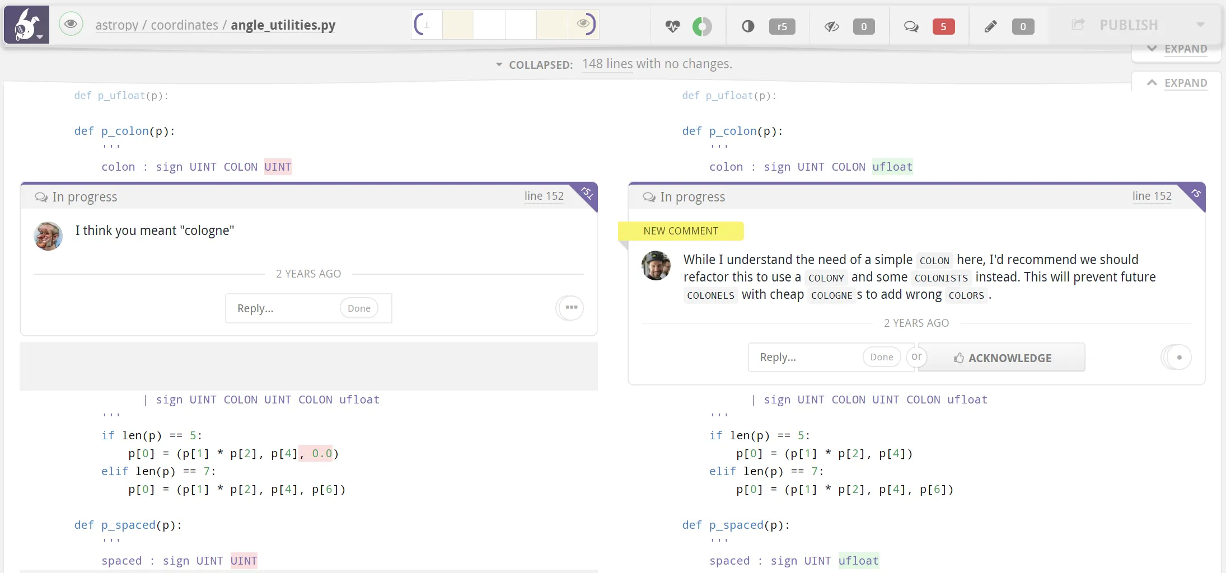Click the r5 revision contrast icon
Screen dimensions: 1226x573
pyautogui.click(x=748, y=26)
